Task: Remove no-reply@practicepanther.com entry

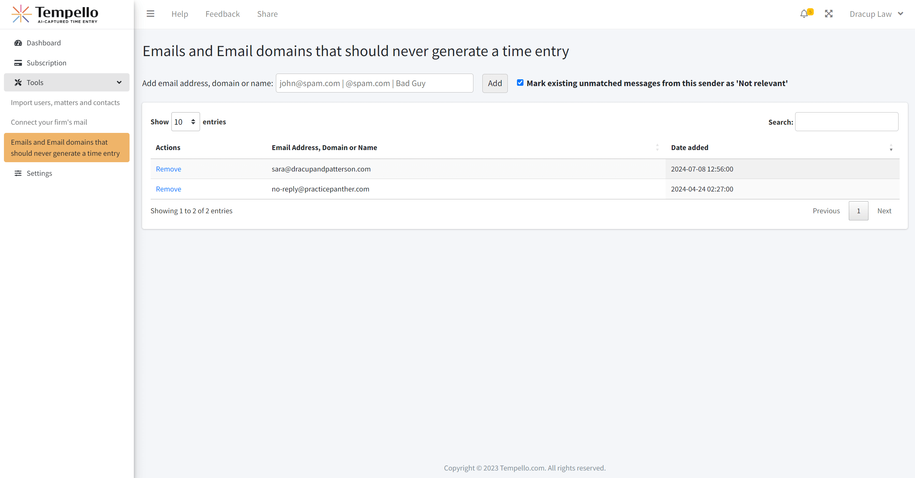Action: 169,189
